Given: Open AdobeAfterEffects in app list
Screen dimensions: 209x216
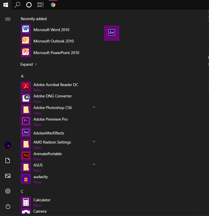Looking at the screenshot, I should pos(49,133).
